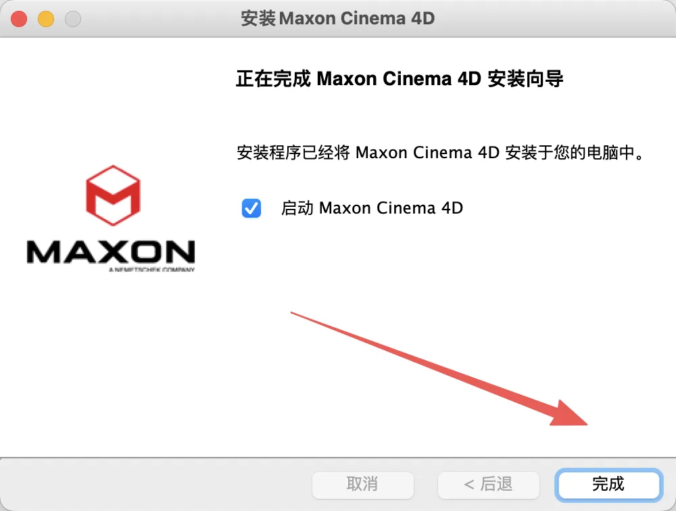Click the window title 安装 Maxon Cinema 4D
The width and height of the screenshot is (676, 511).
coord(337,18)
